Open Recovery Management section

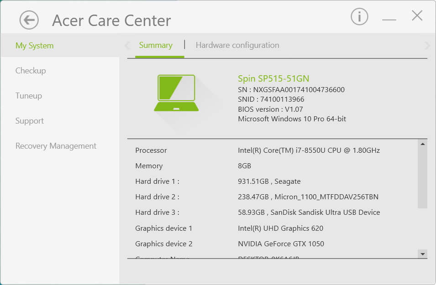tap(56, 146)
